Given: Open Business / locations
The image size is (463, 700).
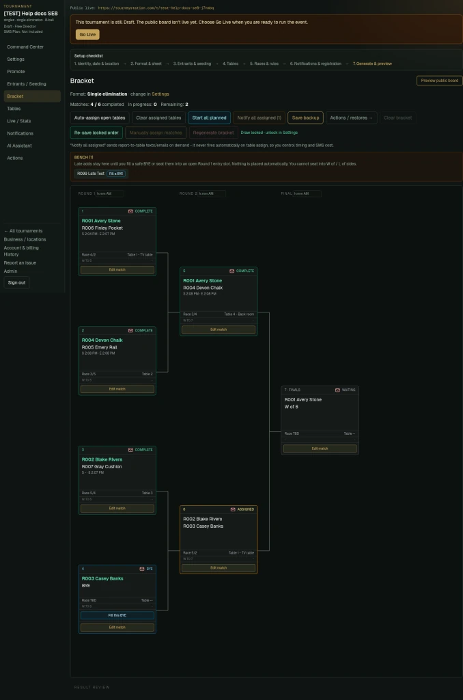Looking at the screenshot, I should (25, 239).
